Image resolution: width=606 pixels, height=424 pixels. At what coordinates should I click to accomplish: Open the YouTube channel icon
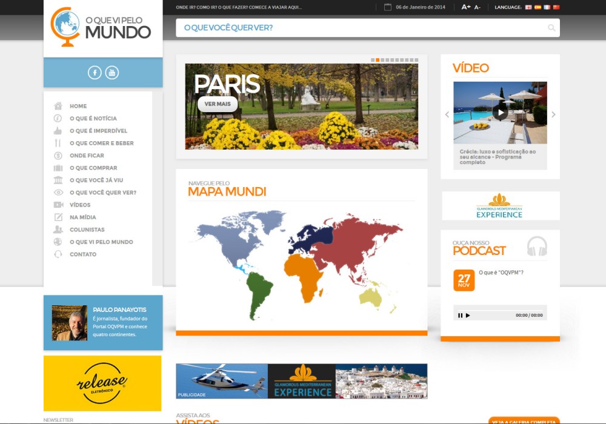tap(112, 73)
